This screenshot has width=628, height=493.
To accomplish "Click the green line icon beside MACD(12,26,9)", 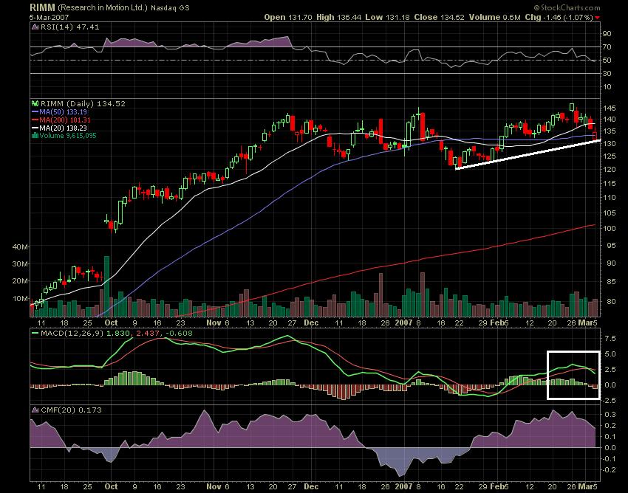I will 35,333.
